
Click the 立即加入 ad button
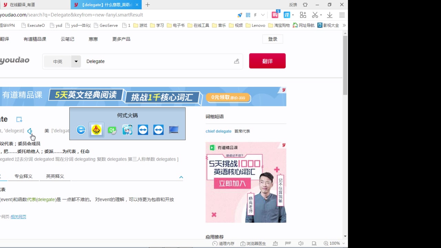[x=233, y=184]
